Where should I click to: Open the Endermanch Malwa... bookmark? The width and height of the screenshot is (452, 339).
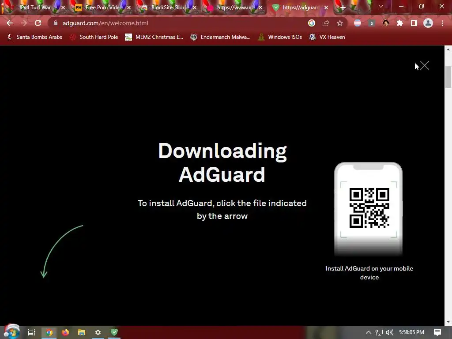pyautogui.click(x=221, y=37)
